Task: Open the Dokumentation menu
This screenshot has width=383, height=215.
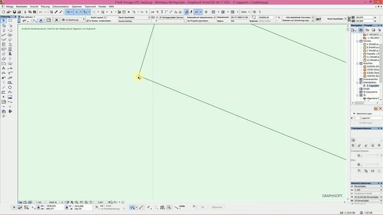Action: coord(60,7)
